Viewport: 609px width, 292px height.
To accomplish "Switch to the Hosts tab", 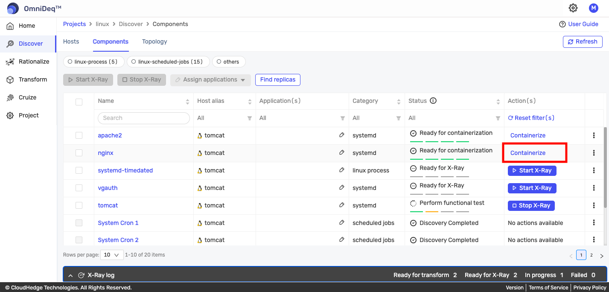I will 71,41.
